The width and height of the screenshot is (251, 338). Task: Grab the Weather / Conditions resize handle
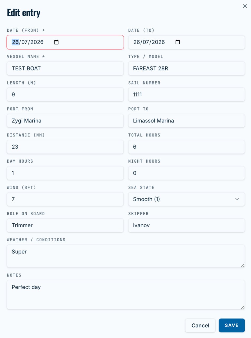243,265
